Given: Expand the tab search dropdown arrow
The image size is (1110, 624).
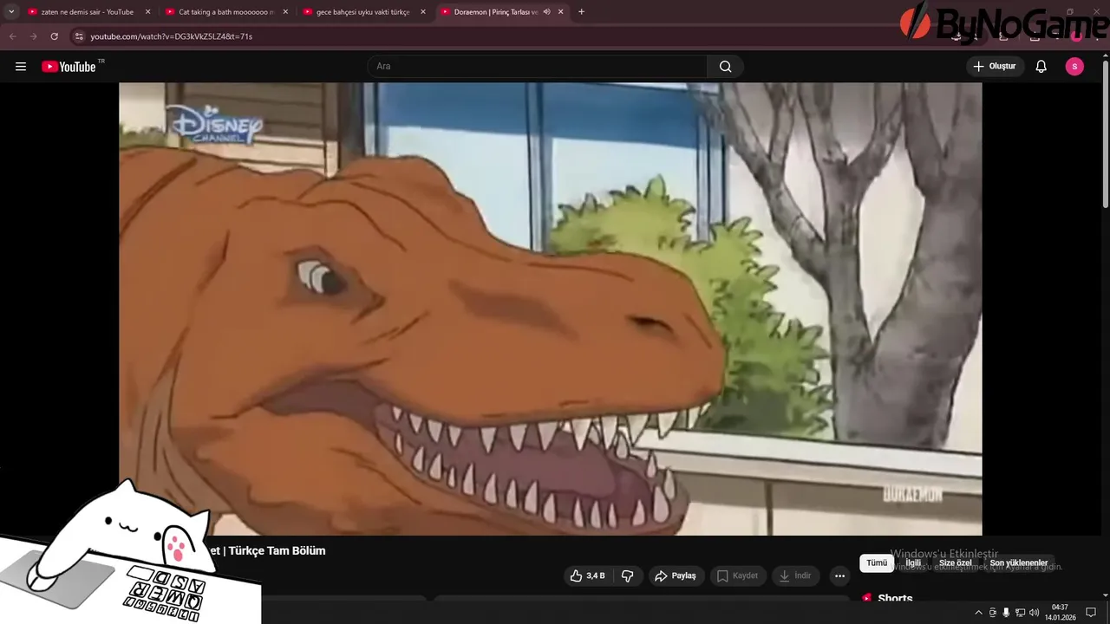Looking at the screenshot, I should pyautogui.click(x=11, y=12).
